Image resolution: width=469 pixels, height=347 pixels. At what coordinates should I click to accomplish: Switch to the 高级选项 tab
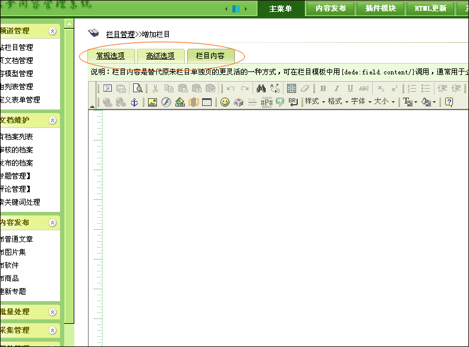(x=160, y=56)
